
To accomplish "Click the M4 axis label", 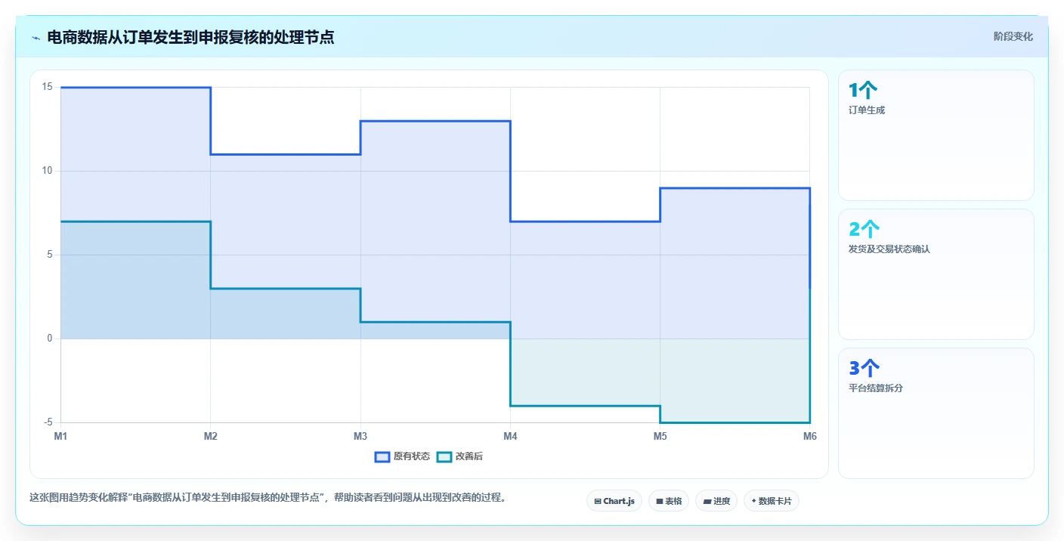I will click(x=510, y=436).
